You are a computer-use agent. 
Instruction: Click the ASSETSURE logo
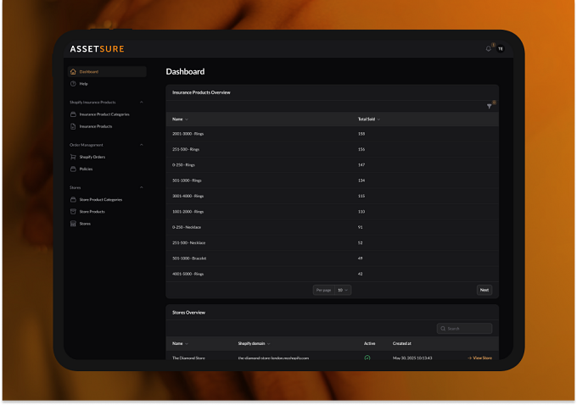[97, 49]
